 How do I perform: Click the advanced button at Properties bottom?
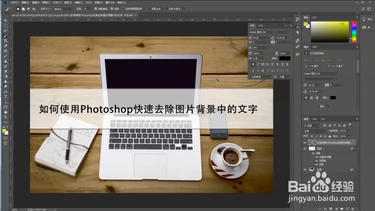323,106
